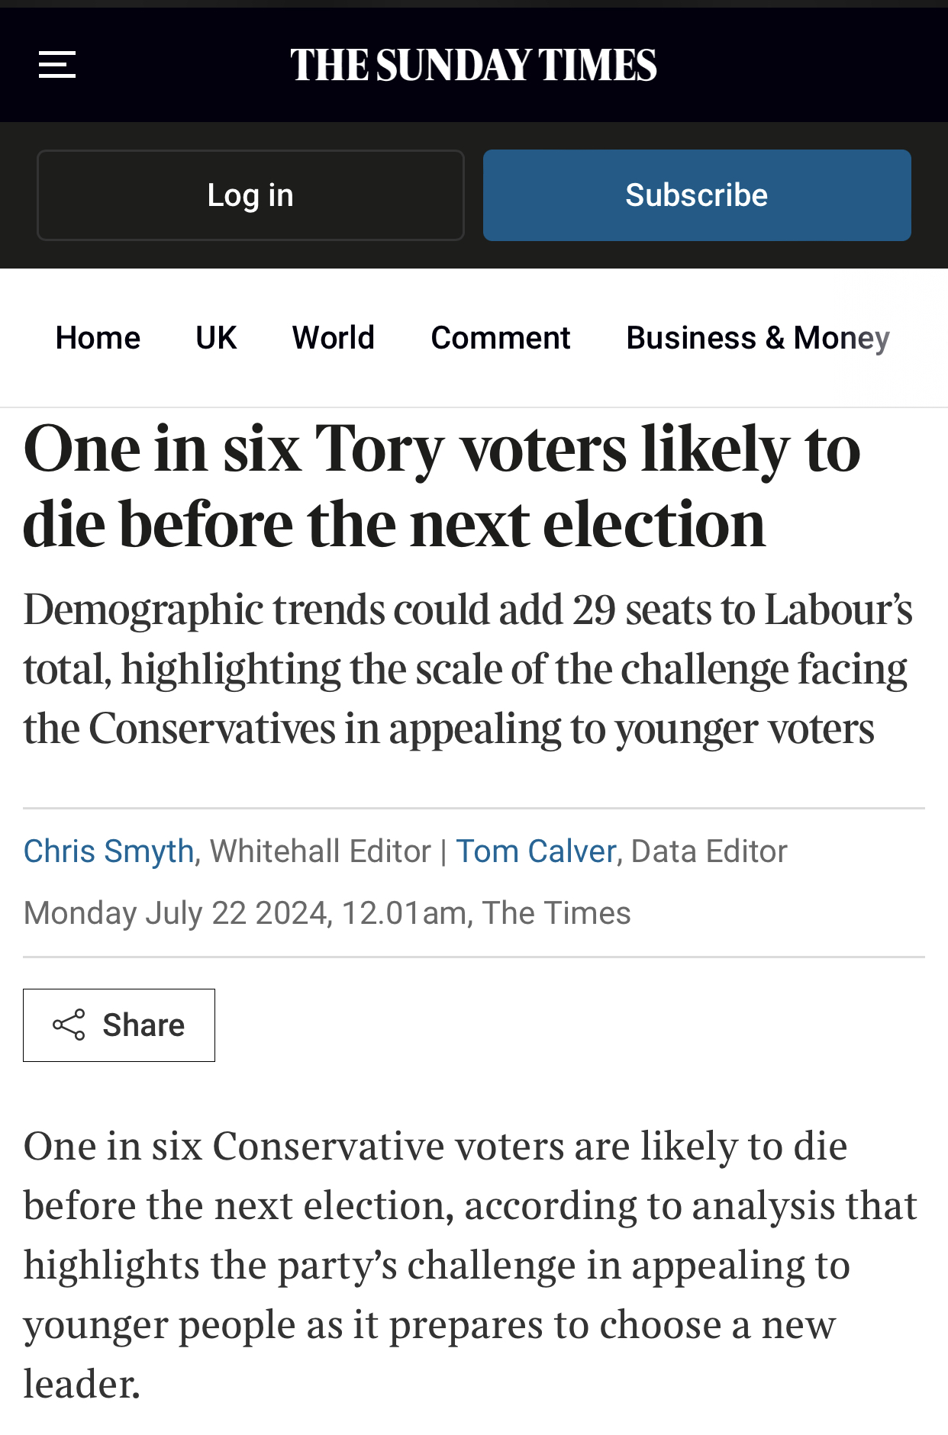Open author Chris Smyth's profile link
The image size is (948, 1435).
pyautogui.click(x=109, y=851)
